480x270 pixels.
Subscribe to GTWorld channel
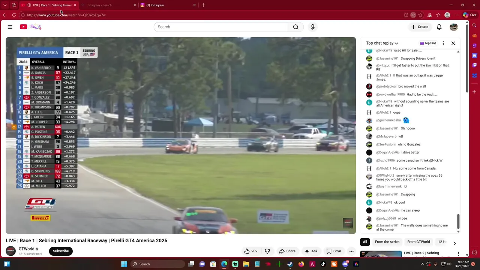(61, 251)
